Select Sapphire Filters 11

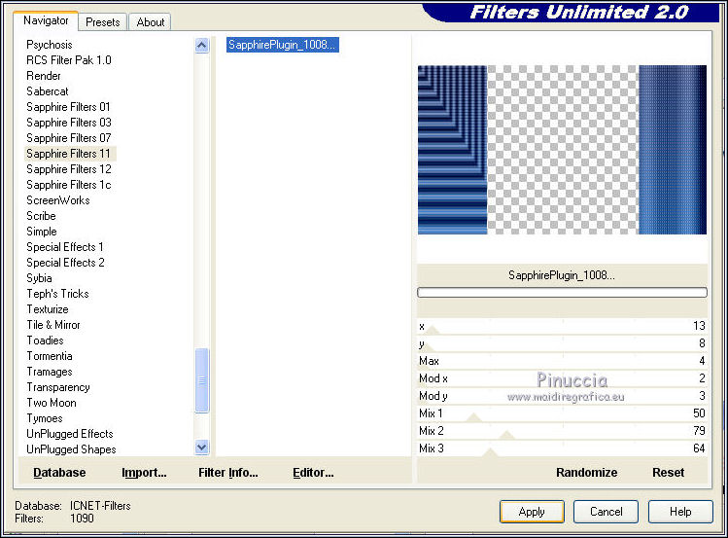pyautogui.click(x=70, y=154)
